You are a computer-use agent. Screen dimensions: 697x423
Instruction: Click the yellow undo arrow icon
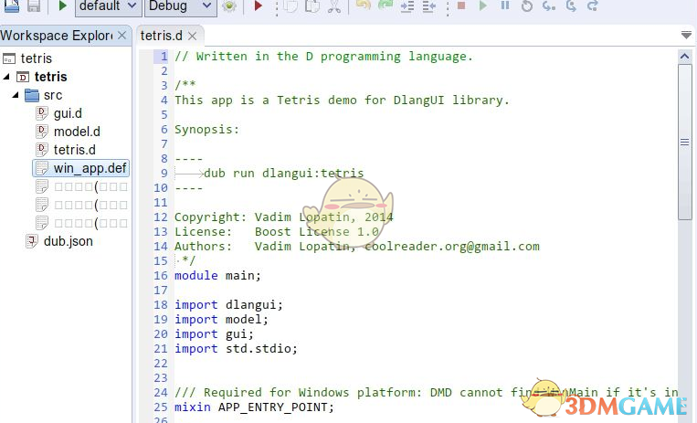(364, 5)
